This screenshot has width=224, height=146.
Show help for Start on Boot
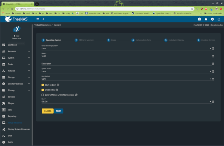click(x=58, y=85)
